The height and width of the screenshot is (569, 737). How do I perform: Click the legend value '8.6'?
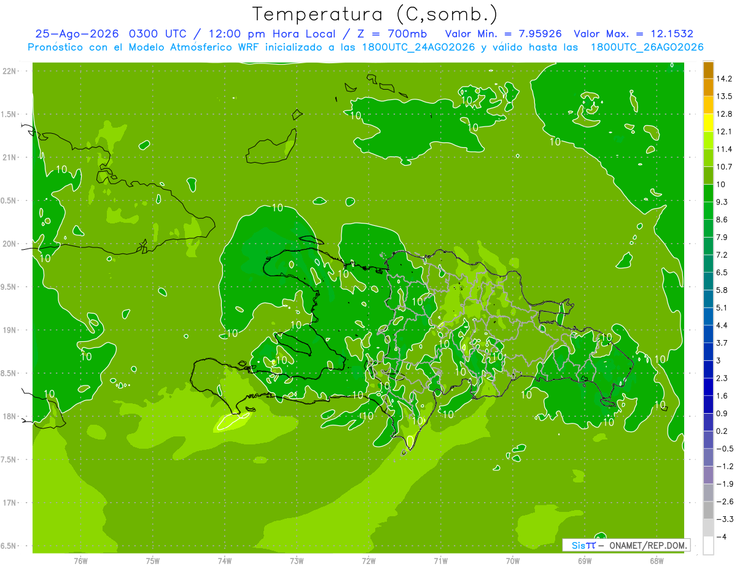(722, 220)
